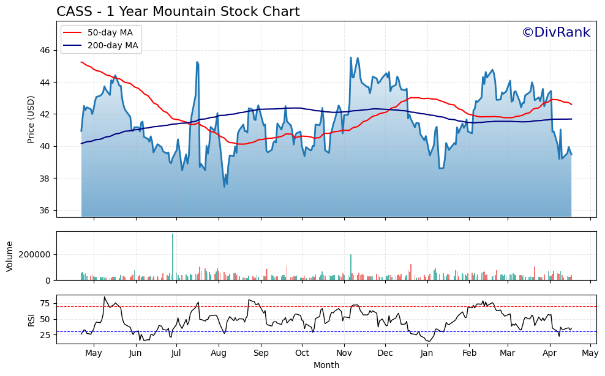Click the 'Aug' month label

click(219, 353)
